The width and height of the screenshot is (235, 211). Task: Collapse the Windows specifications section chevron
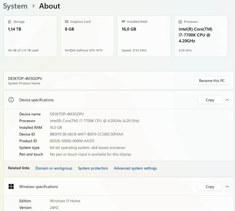tap(227, 187)
